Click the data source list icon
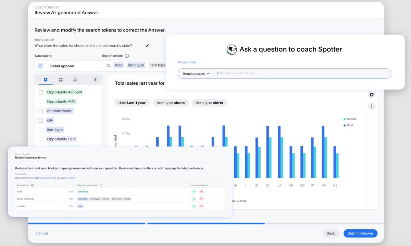The image size is (411, 246). [40, 66]
